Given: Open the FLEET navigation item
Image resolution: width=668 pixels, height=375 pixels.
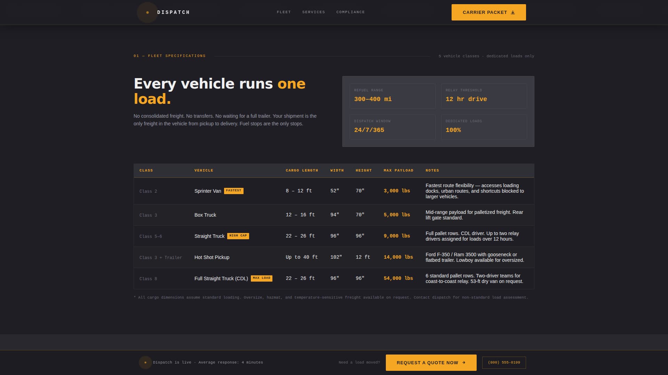Looking at the screenshot, I should [284, 12].
